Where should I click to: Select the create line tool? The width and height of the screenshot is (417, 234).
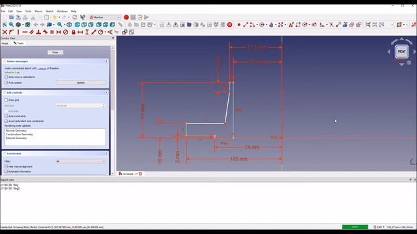(x=246, y=25)
